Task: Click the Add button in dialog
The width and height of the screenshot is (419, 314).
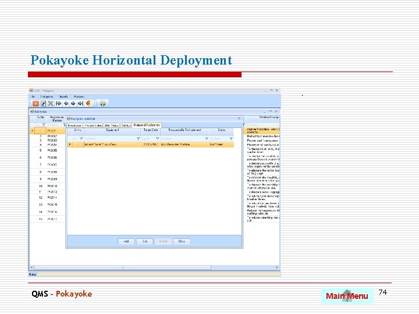Action: pyautogui.click(x=126, y=241)
